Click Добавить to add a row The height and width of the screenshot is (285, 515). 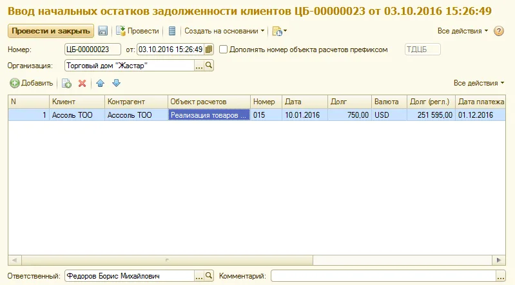(x=31, y=83)
